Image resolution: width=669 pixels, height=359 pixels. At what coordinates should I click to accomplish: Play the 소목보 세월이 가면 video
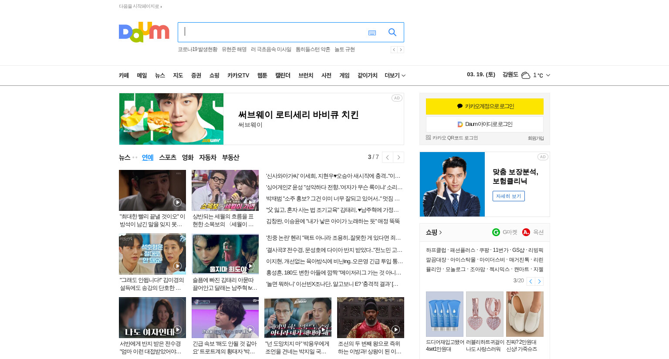click(x=250, y=202)
